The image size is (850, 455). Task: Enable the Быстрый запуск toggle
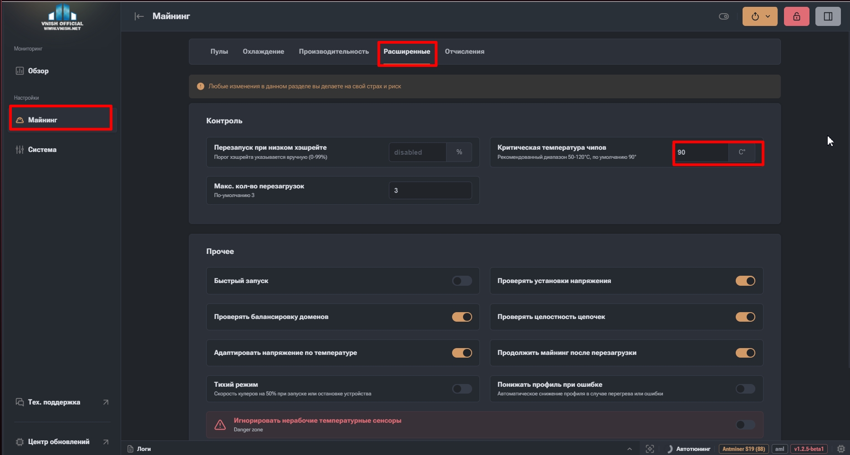point(462,281)
